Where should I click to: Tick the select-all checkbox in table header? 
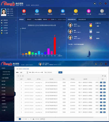(x=18, y=79)
